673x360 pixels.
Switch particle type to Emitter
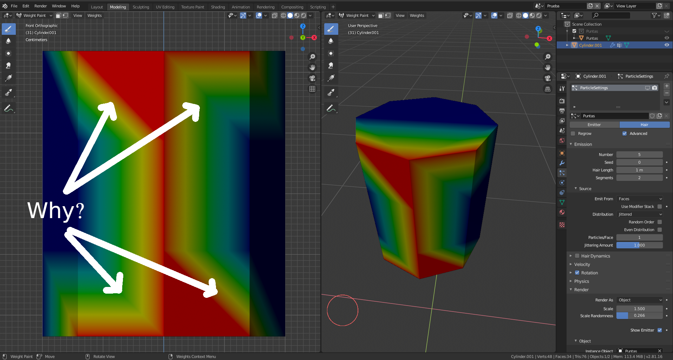click(x=594, y=125)
